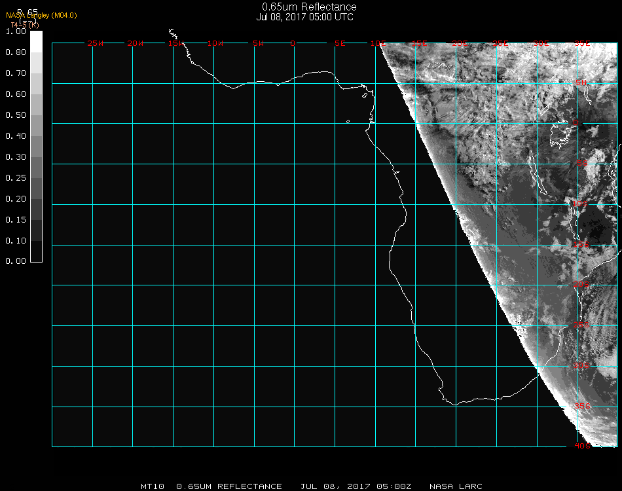This screenshot has width=622, height=491.
Task: Click the 30E longitude label
Action: point(541,43)
